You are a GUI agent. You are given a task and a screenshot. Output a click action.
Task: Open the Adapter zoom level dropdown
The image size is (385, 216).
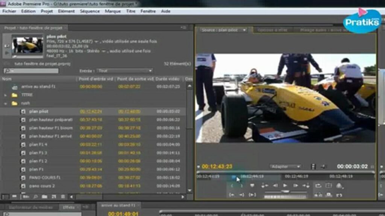click(285, 166)
